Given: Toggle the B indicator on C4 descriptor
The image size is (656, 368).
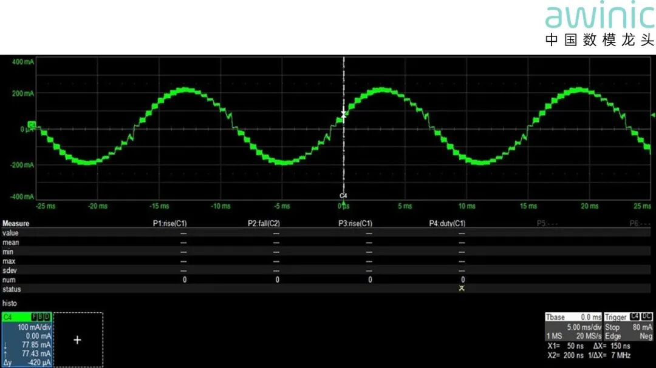Looking at the screenshot, I should click(41, 317).
